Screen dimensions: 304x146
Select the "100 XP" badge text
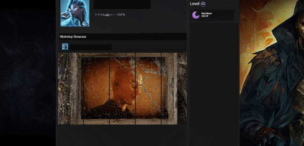[x=205, y=16]
